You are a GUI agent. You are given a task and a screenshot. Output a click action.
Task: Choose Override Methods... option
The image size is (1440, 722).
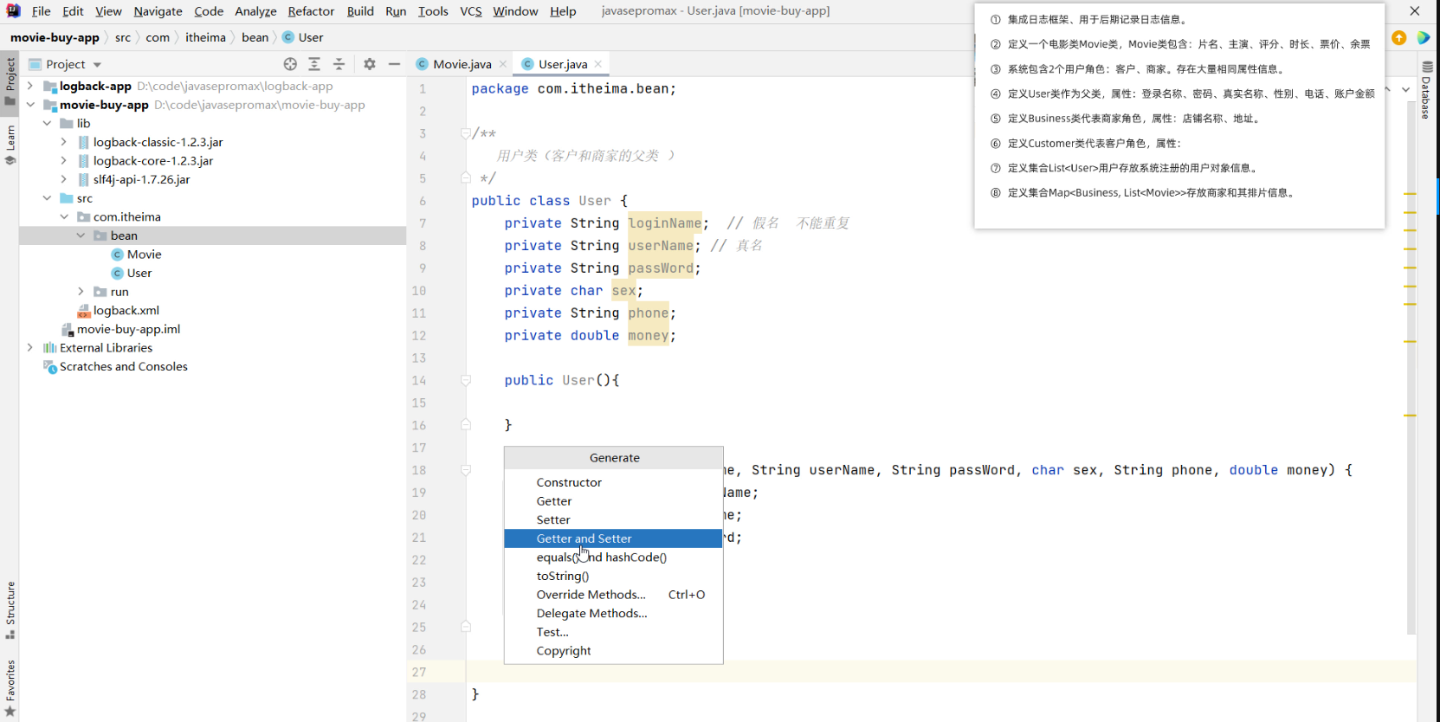[x=613, y=595]
